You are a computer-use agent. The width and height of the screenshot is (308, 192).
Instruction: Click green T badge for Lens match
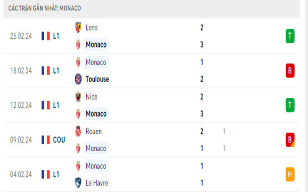tap(290, 36)
